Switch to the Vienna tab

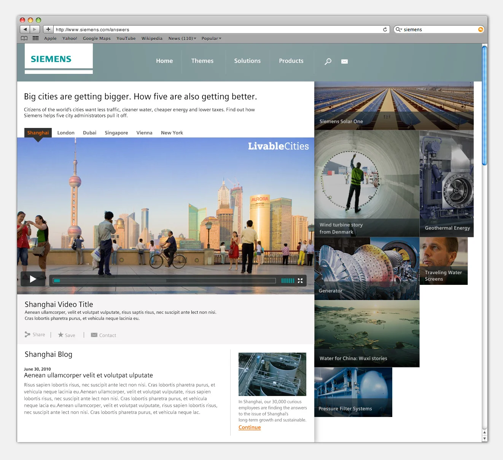pyautogui.click(x=145, y=133)
